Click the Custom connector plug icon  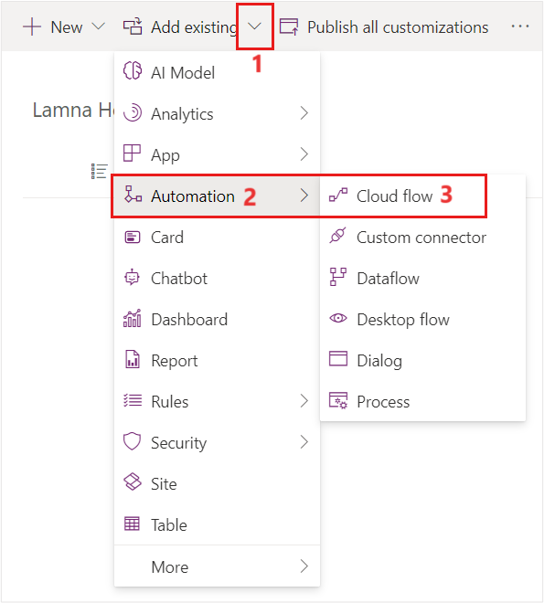pyautogui.click(x=337, y=236)
